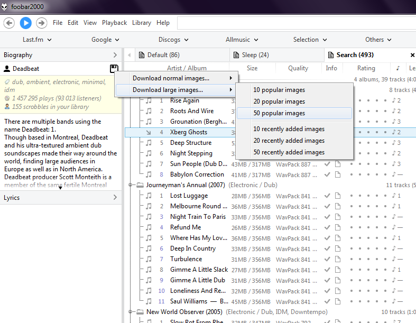Screen dimensions: 416x323
Task: Collapse the New World Observer album group
Action: tap(131, 312)
